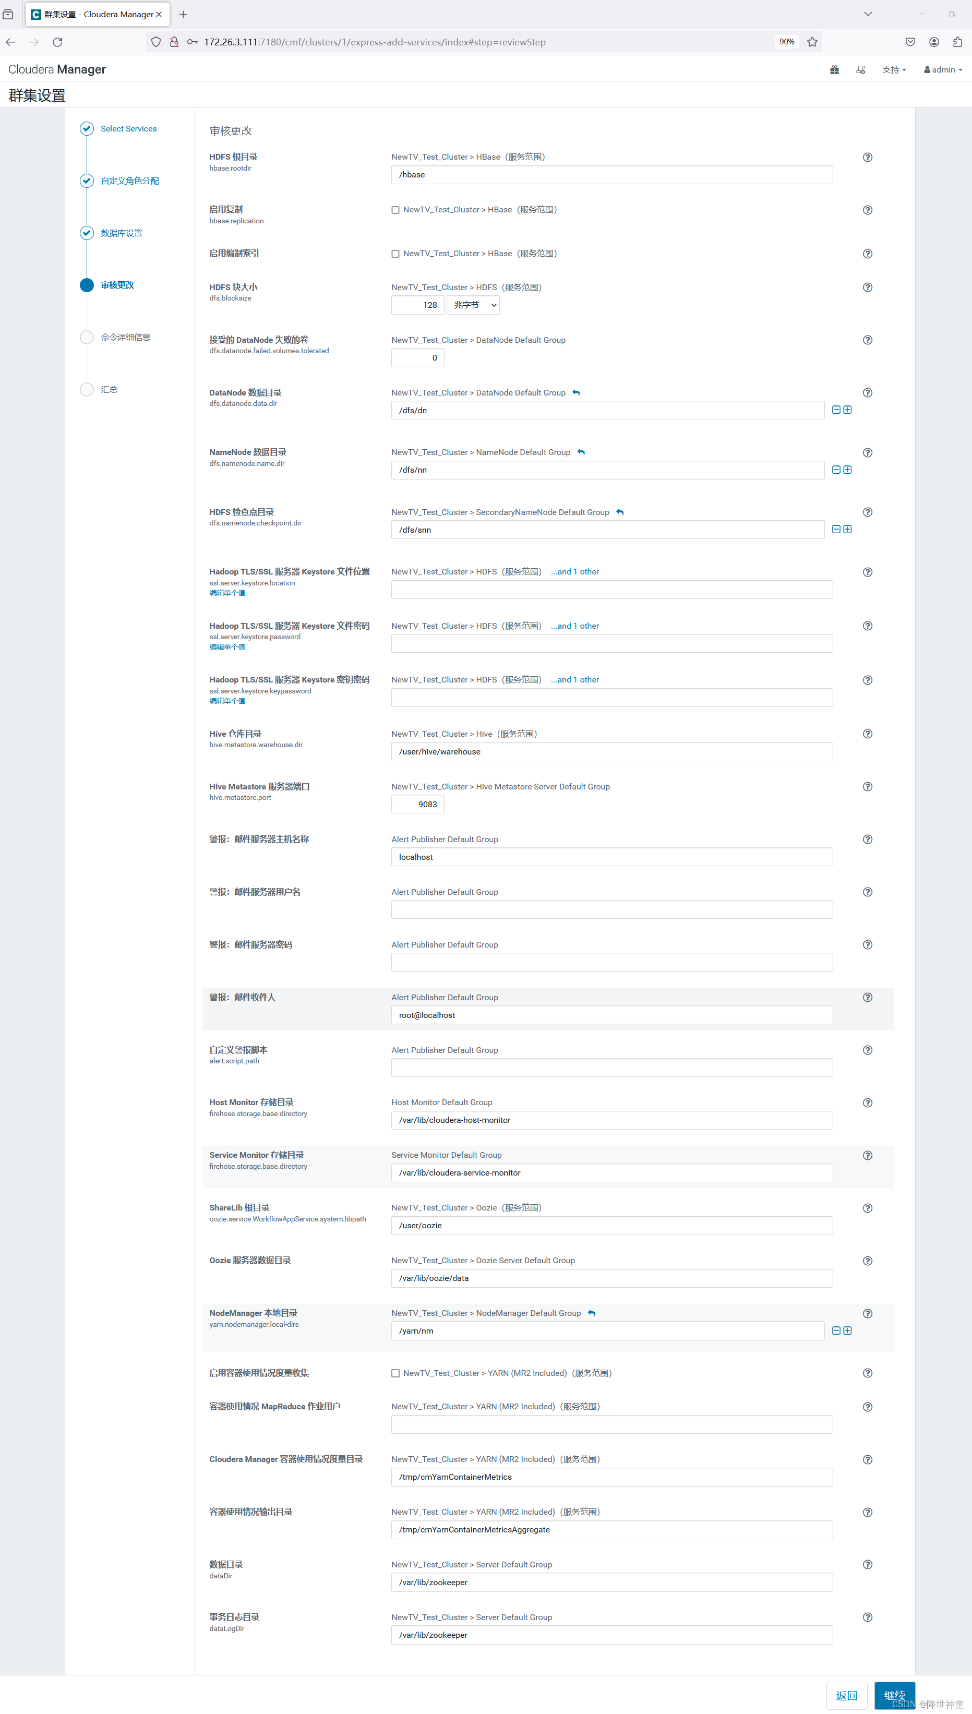
Task: Open running commands icon in header
Action: (860, 70)
